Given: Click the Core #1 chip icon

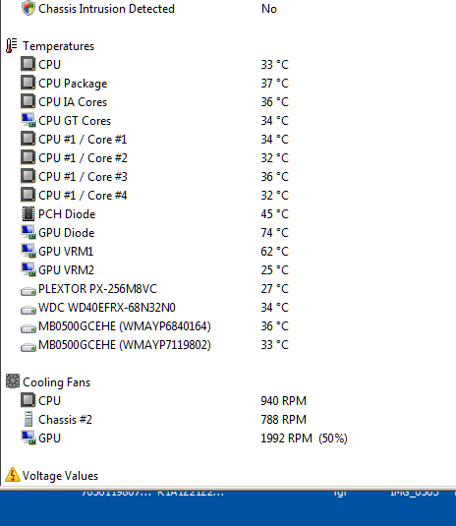Looking at the screenshot, I should click(28, 139).
